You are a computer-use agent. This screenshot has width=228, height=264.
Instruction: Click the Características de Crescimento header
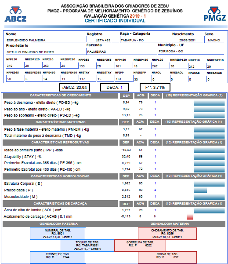point(61,95)
